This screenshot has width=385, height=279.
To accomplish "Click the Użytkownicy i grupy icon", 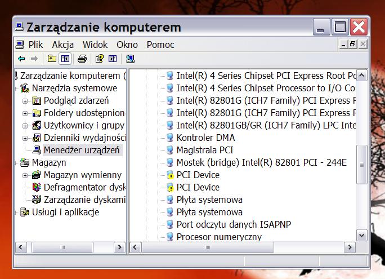I will pyautogui.click(x=37, y=125).
